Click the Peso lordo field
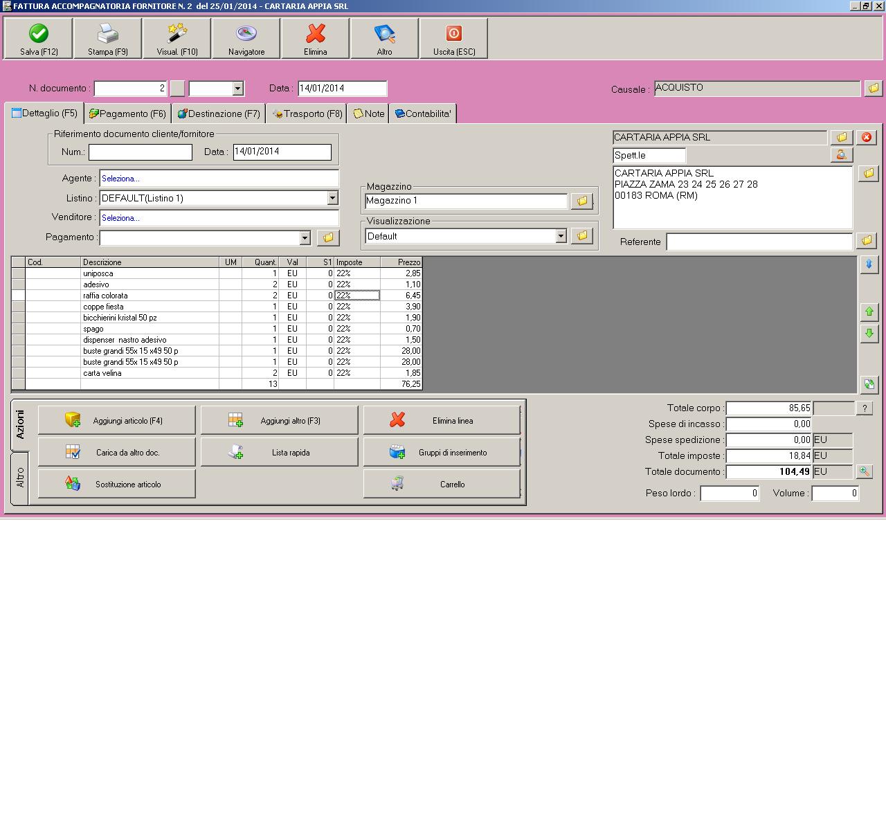This screenshot has width=886, height=814. (730, 494)
